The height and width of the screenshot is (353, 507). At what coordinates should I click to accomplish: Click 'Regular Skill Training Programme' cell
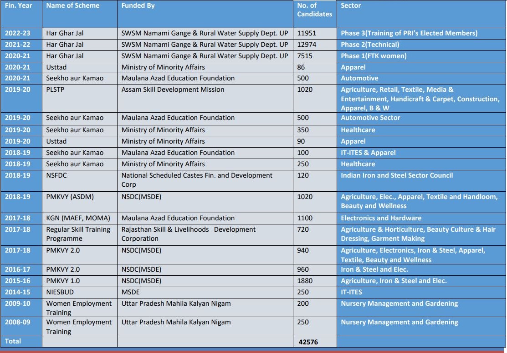(x=78, y=234)
